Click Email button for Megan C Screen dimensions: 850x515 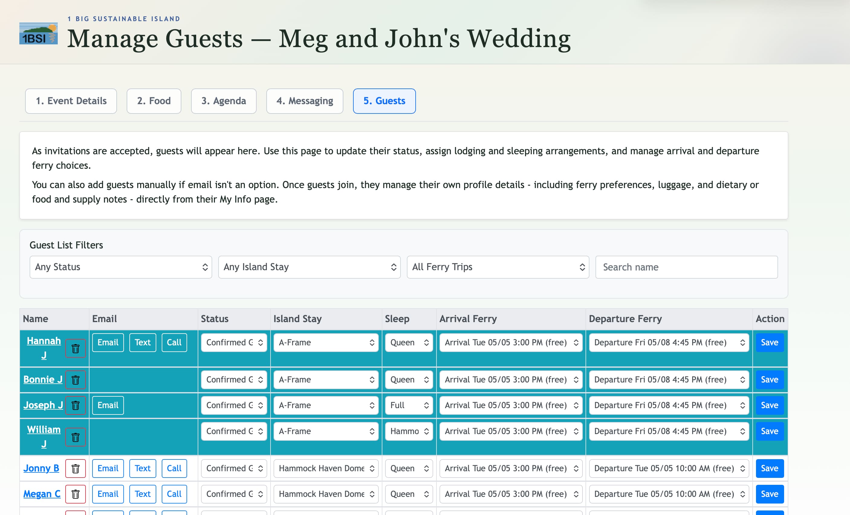click(108, 494)
